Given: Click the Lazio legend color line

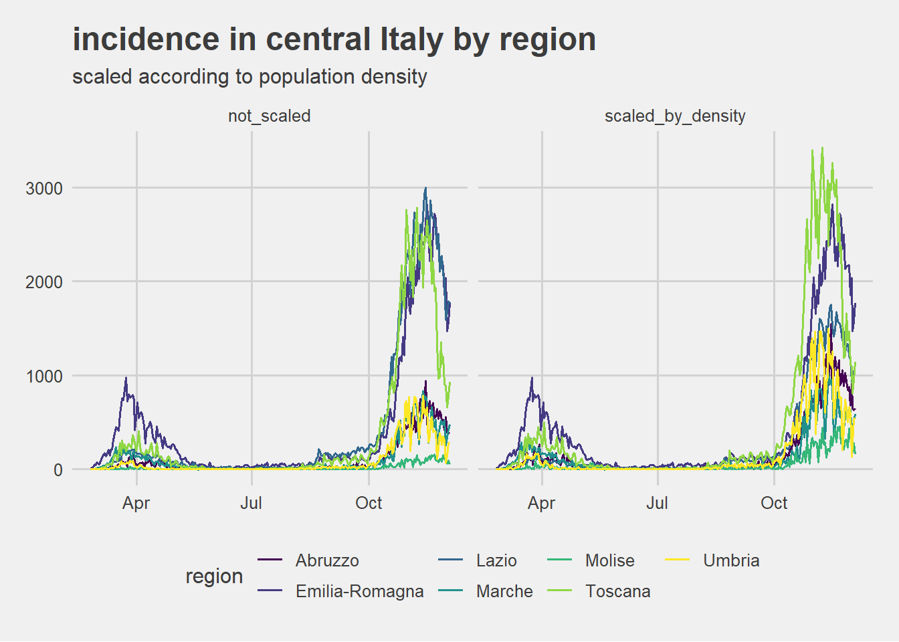Looking at the screenshot, I should (x=450, y=560).
